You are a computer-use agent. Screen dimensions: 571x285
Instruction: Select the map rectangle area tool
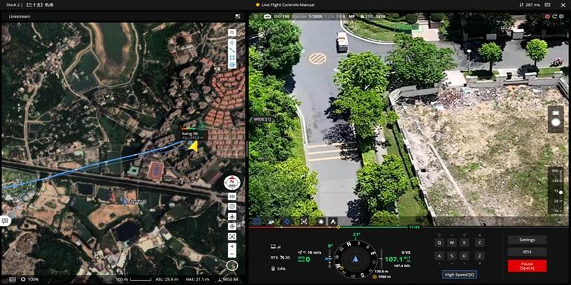point(232,57)
